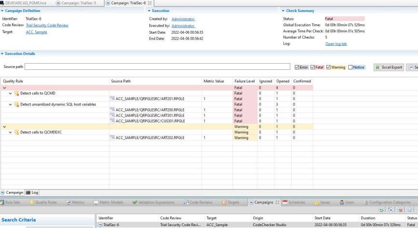
Task: Sort by the Ignored column header
Action: pyautogui.click(x=266, y=81)
